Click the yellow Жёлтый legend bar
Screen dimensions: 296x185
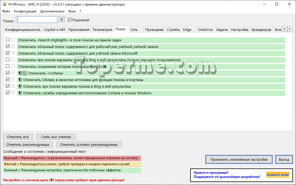pos(72,164)
